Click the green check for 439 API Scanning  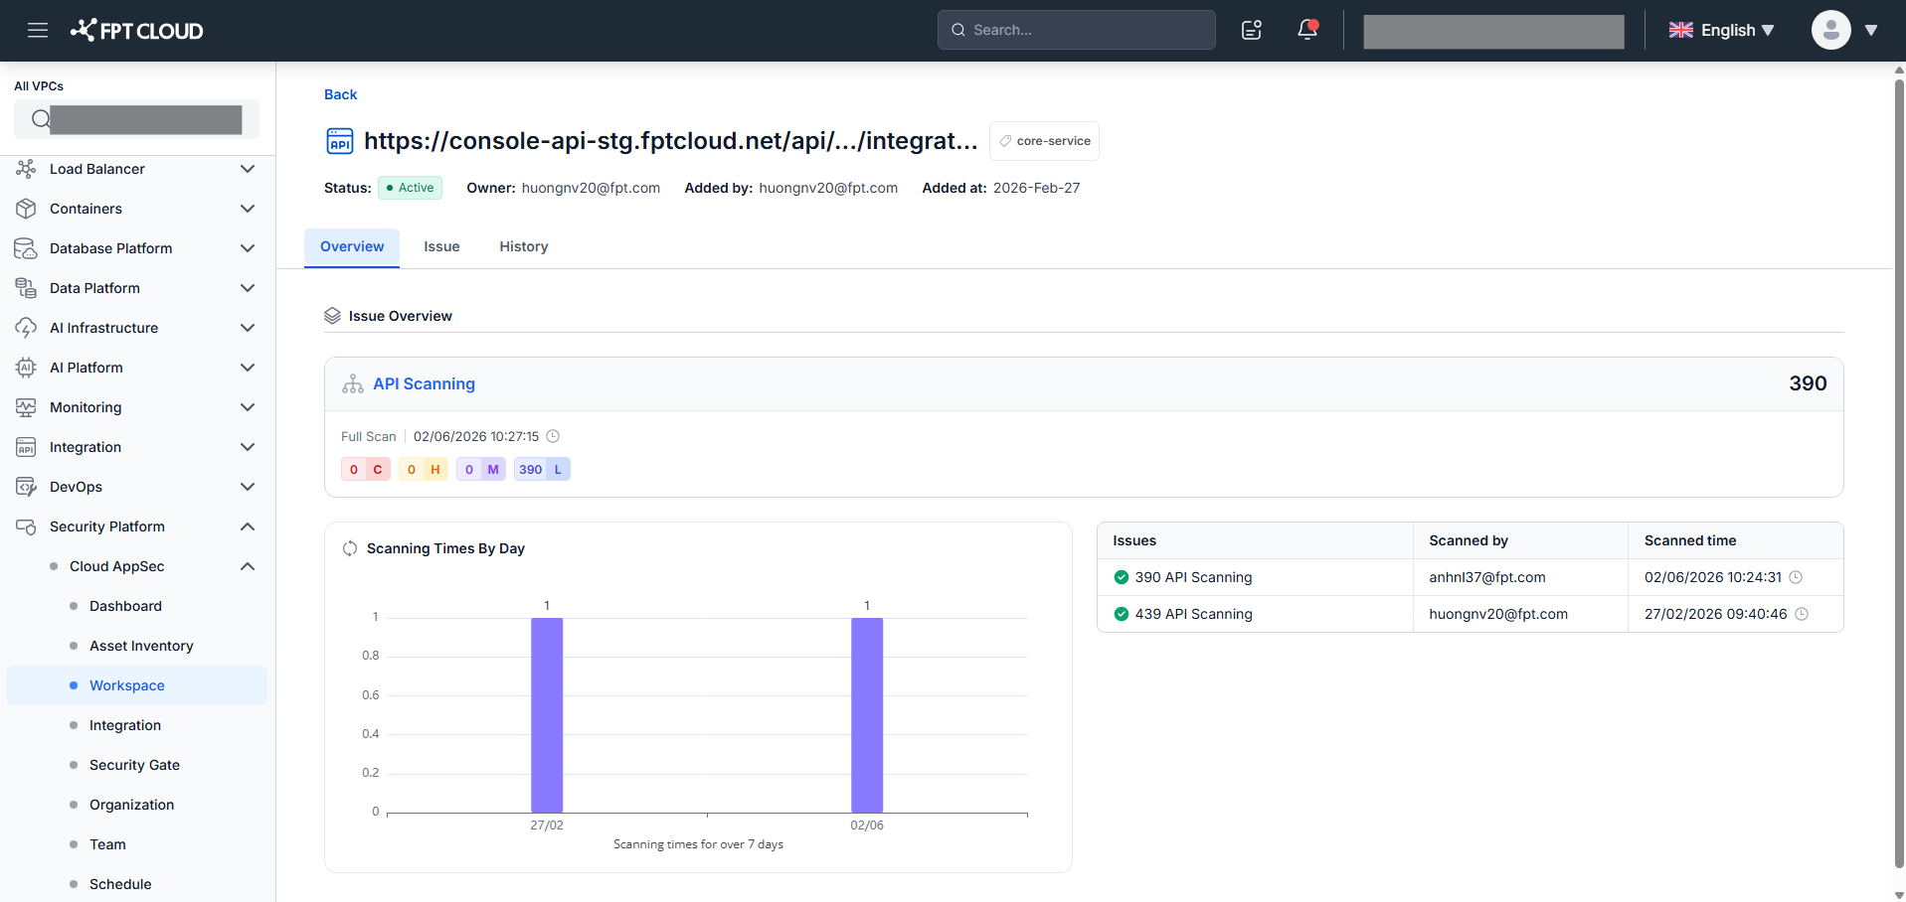1122,614
